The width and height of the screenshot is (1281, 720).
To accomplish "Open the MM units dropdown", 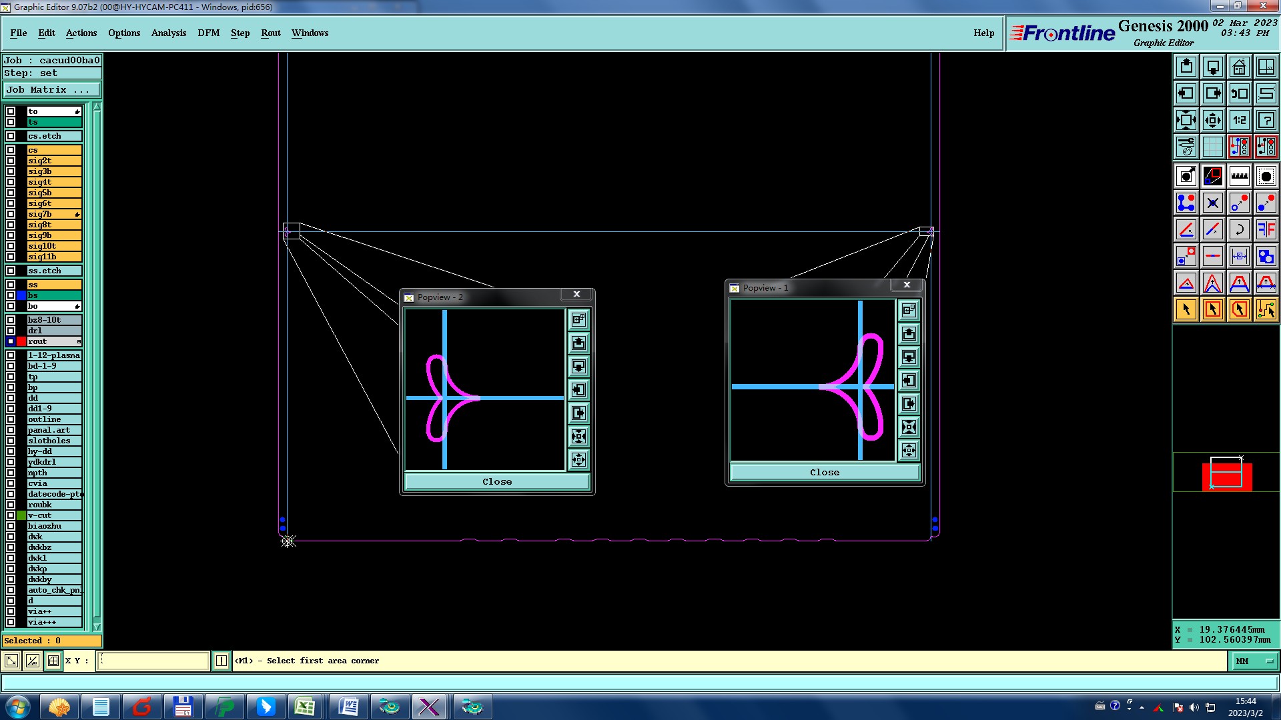I will point(1254,661).
